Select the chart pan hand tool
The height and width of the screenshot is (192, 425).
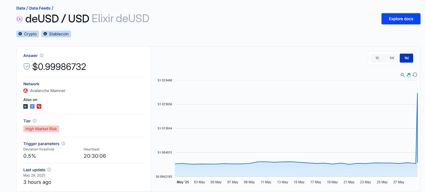[x=409, y=75]
